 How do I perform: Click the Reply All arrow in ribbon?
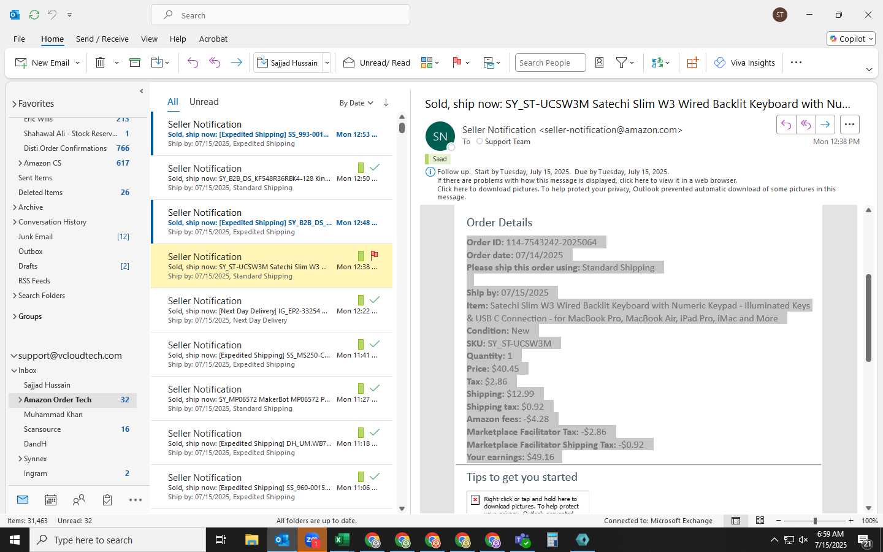[215, 63]
